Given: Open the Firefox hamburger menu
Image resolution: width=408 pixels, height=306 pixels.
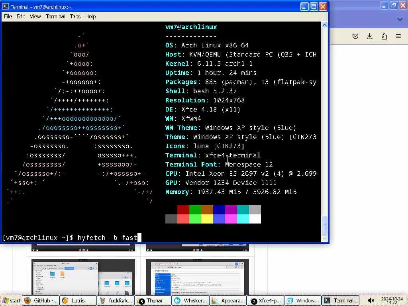Looking at the screenshot, I should point(398,36).
